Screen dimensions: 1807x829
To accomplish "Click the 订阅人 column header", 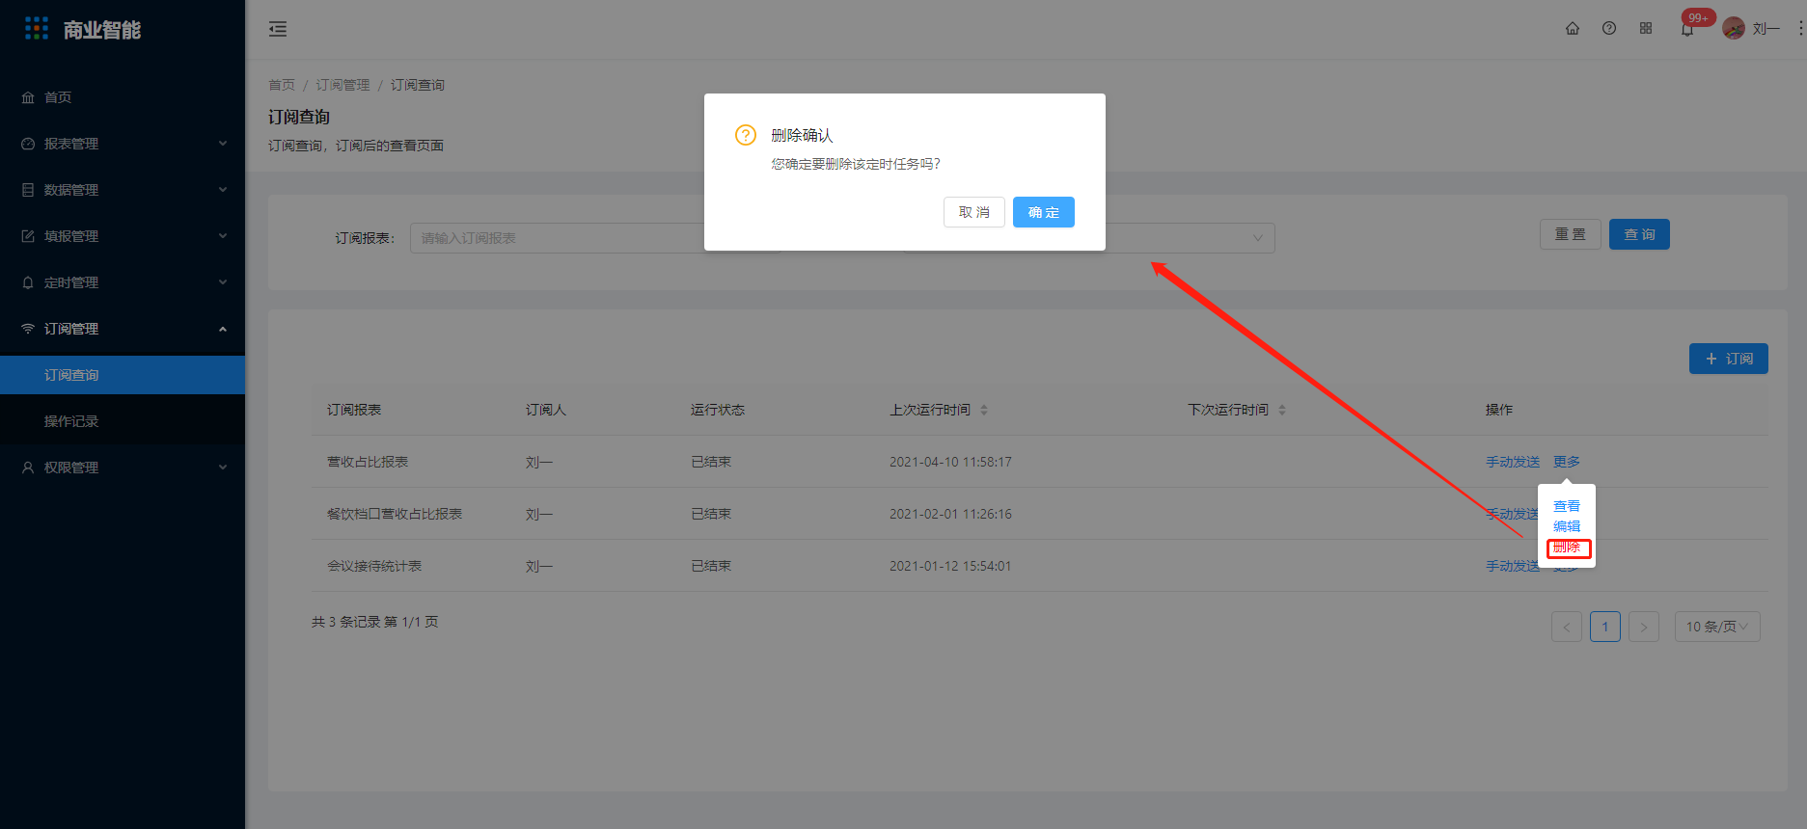I will (546, 410).
